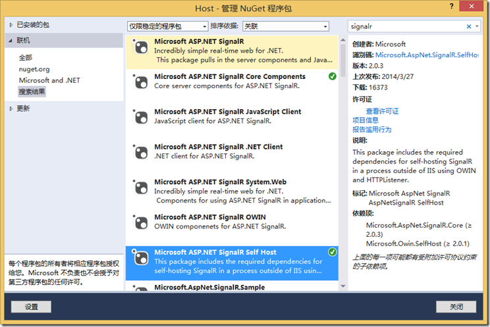Image resolution: width=490 pixels, height=327 pixels.
Task: Click the 设置 button
Action: click(x=31, y=307)
